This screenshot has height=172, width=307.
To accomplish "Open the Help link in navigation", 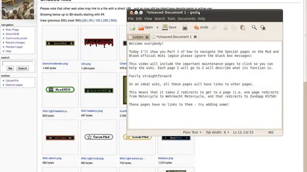I will (x=9, y=51).
